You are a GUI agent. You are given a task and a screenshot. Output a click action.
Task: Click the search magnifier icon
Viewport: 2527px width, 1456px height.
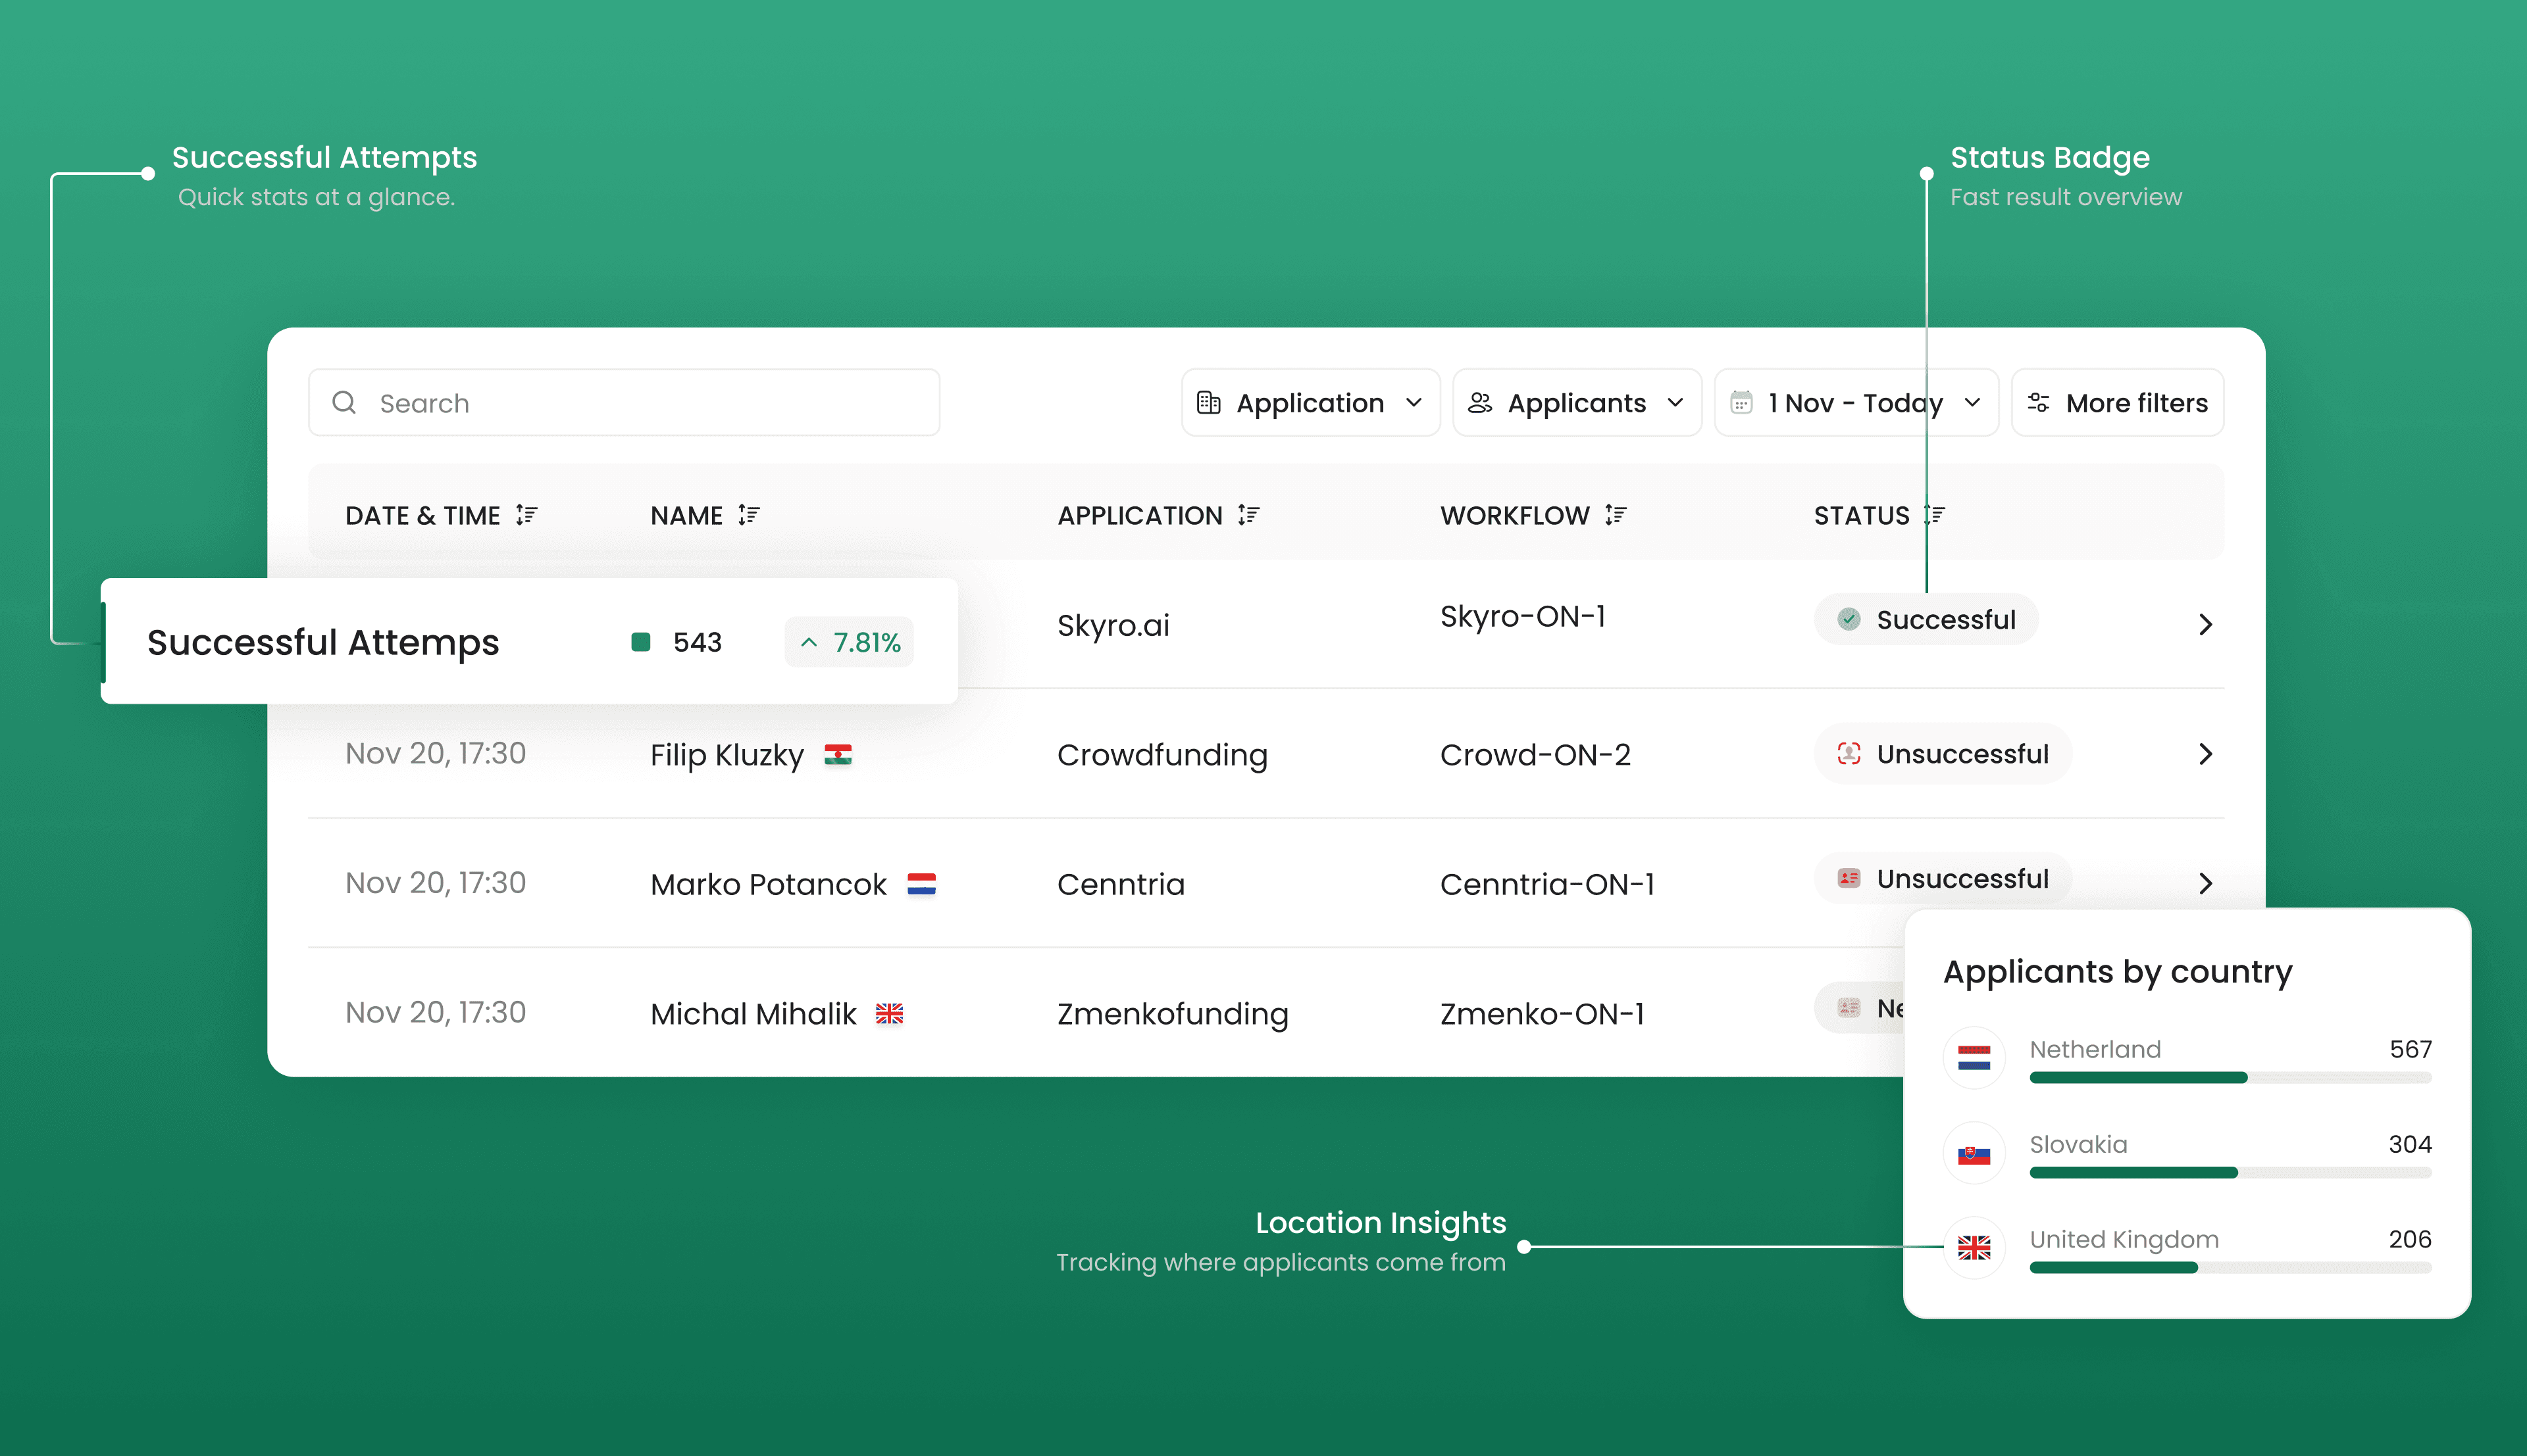(x=344, y=403)
